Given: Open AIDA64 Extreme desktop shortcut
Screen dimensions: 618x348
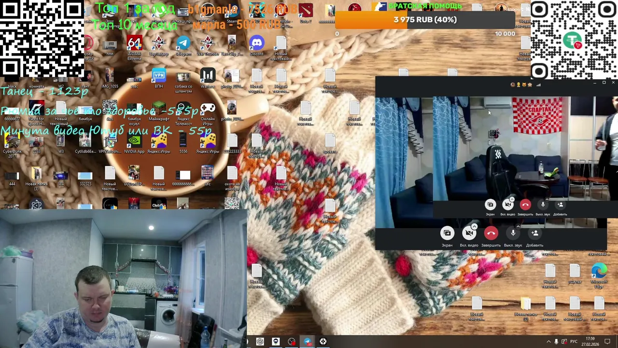Looking at the screenshot, I should click(134, 47).
